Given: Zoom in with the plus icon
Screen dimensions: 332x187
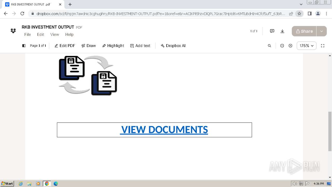Looking at the screenshot, I should tap(290, 46).
